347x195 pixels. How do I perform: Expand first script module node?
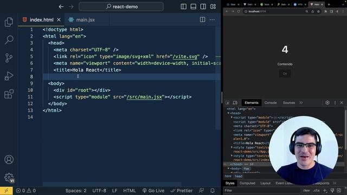[x=232, y=118]
